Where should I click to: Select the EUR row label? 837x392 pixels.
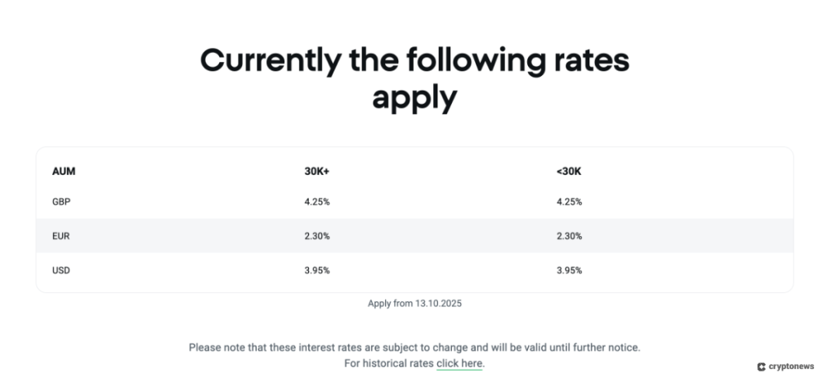[60, 236]
